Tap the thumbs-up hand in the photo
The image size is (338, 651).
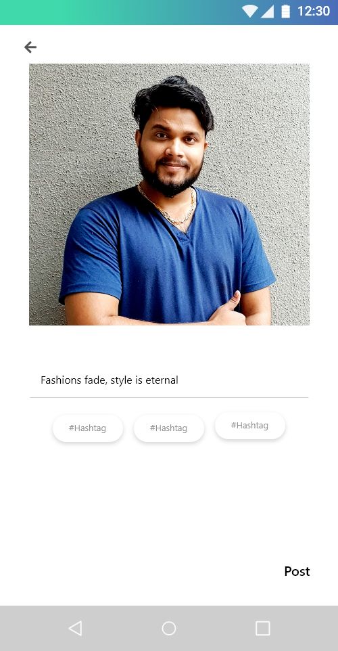tap(227, 309)
